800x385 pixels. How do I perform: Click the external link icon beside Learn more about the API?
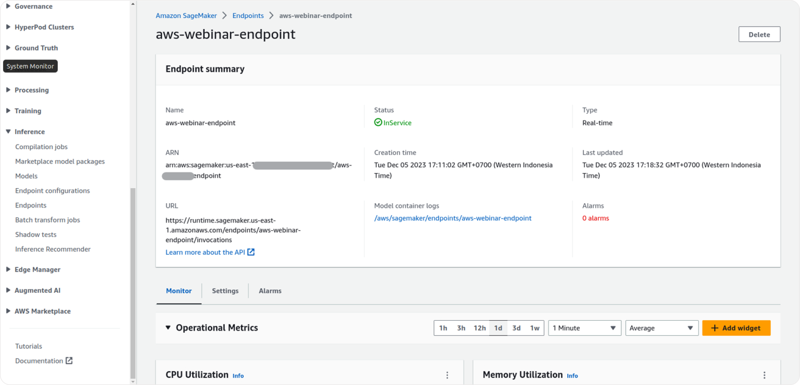tap(251, 252)
